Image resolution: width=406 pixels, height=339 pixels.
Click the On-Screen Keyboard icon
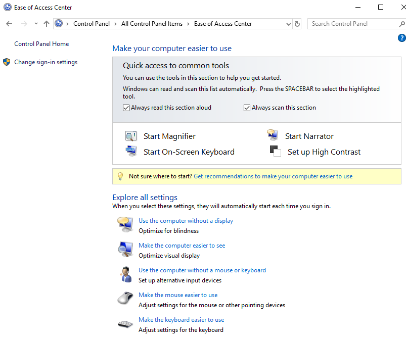pyautogui.click(x=131, y=151)
